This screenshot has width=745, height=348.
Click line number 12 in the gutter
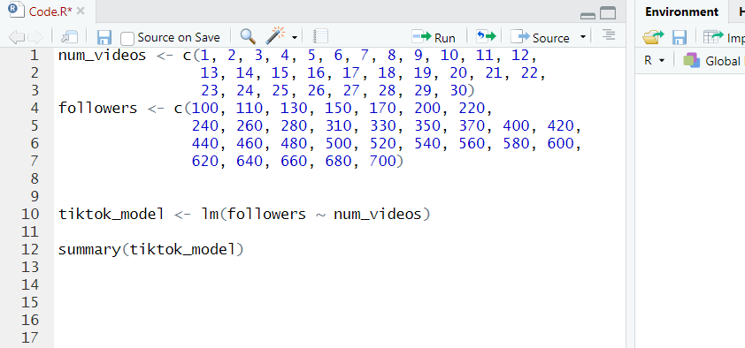30,249
